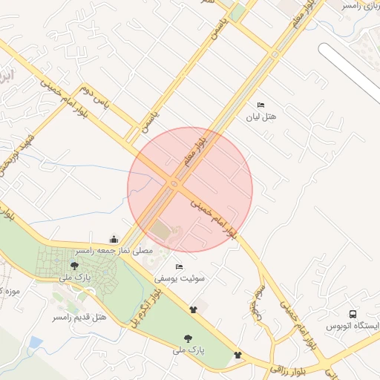This screenshot has height=380, width=380.
Task: Select the tree icon near بلوار رزاقی
Action: point(188,338)
